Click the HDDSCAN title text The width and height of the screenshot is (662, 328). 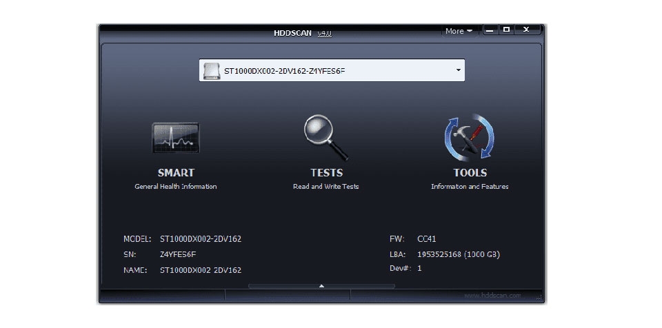point(292,33)
